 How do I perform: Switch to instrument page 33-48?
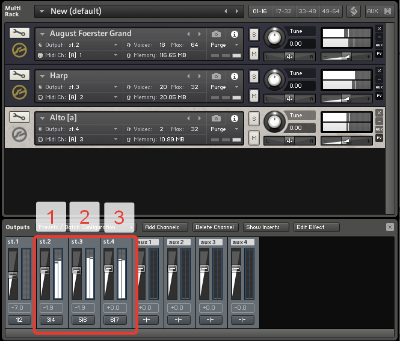click(307, 11)
